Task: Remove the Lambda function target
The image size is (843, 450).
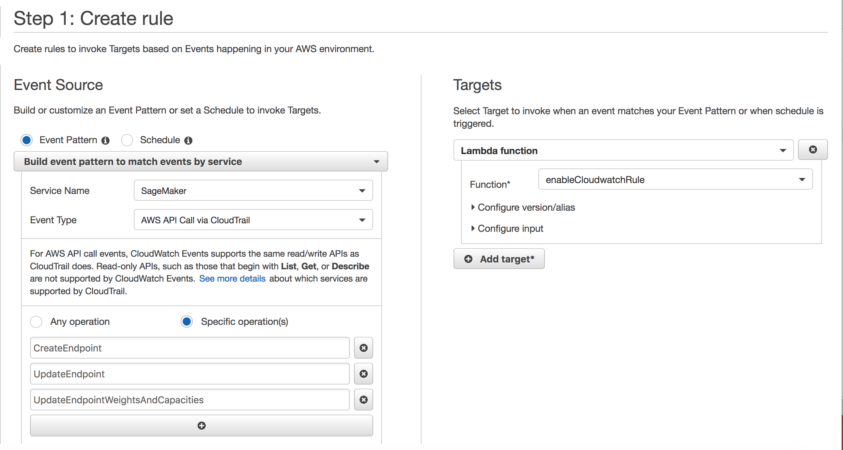Action: (813, 150)
